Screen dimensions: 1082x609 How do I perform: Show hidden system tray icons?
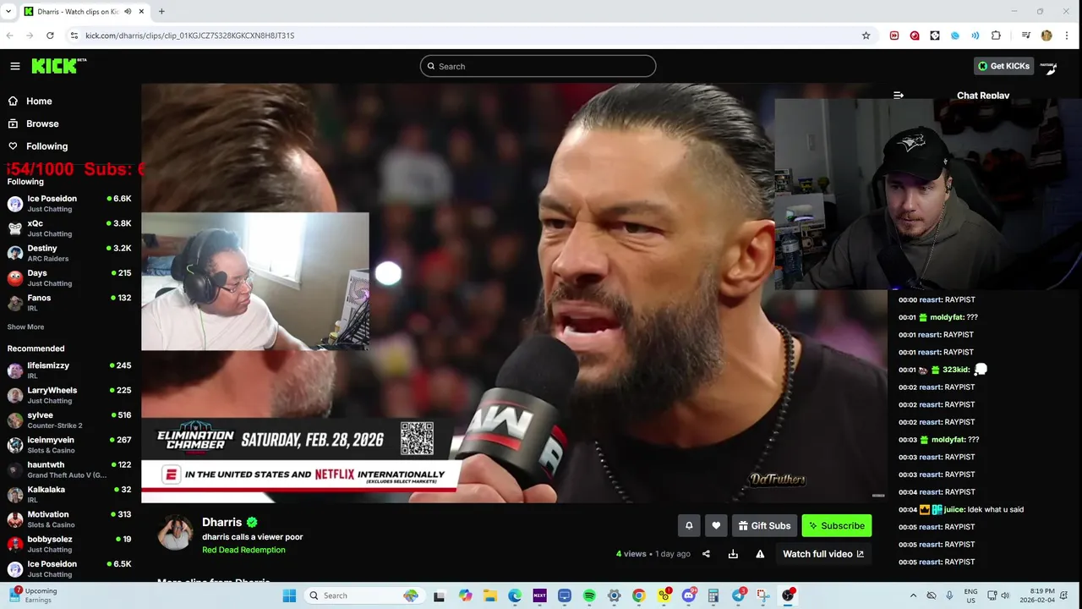913,595
